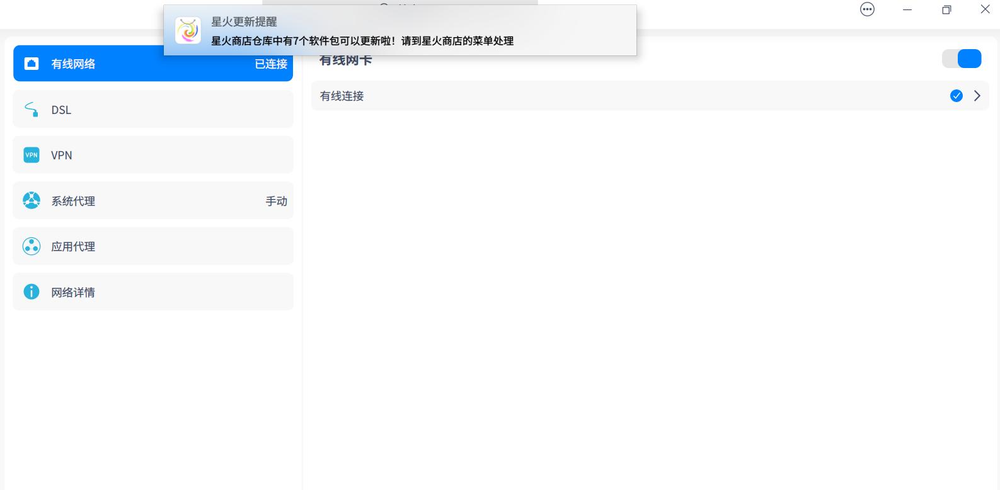Viewport: 1000px width, 490px height.
Task: Click the 有线连接 row label
Action: click(x=342, y=96)
